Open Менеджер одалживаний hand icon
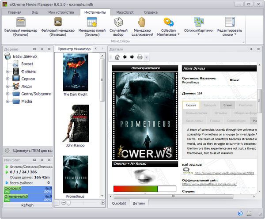The image size is (265, 219). 141,26
